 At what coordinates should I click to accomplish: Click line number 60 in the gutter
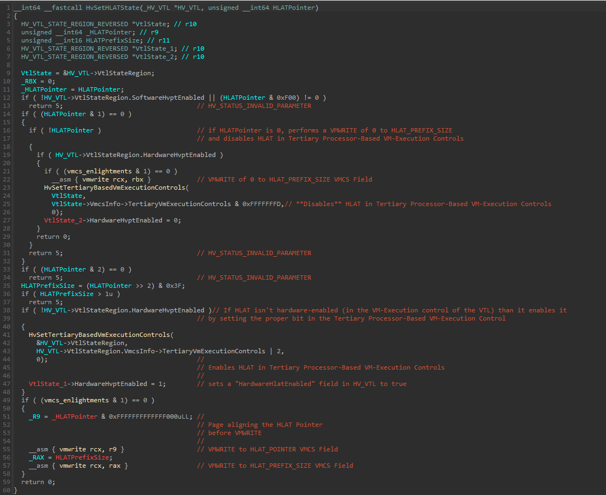[7, 490]
